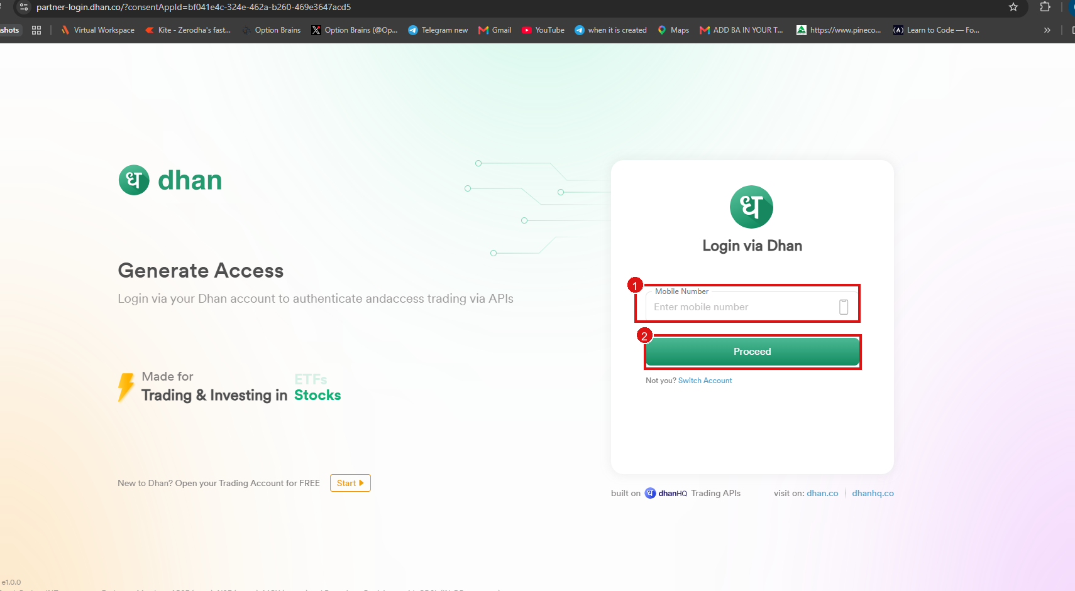Open the dhan.co link
This screenshot has width=1075, height=591.
822,493
